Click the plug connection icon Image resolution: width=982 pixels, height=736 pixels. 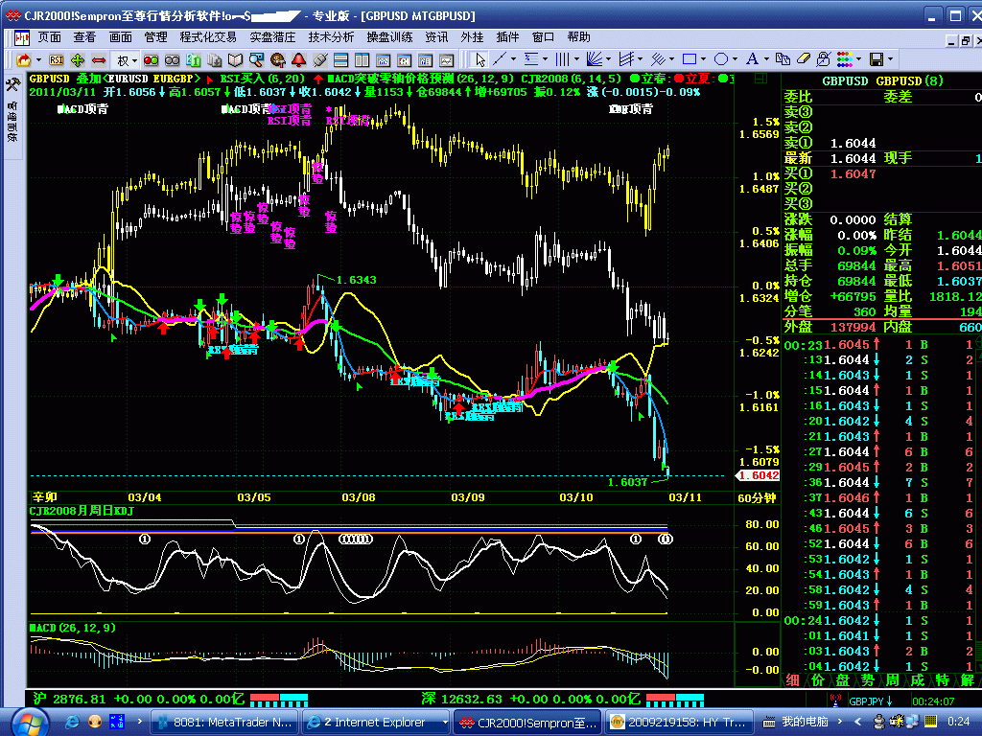[x=320, y=60]
